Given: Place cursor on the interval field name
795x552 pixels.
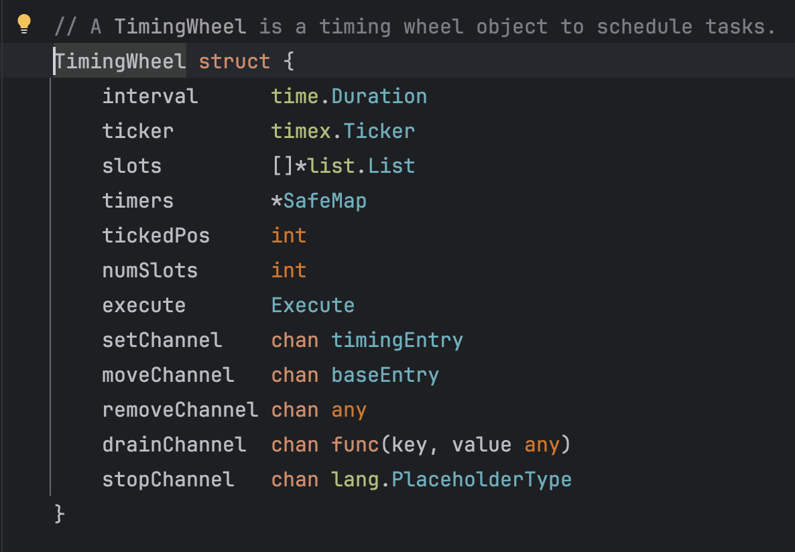Looking at the screenshot, I should click(x=149, y=96).
